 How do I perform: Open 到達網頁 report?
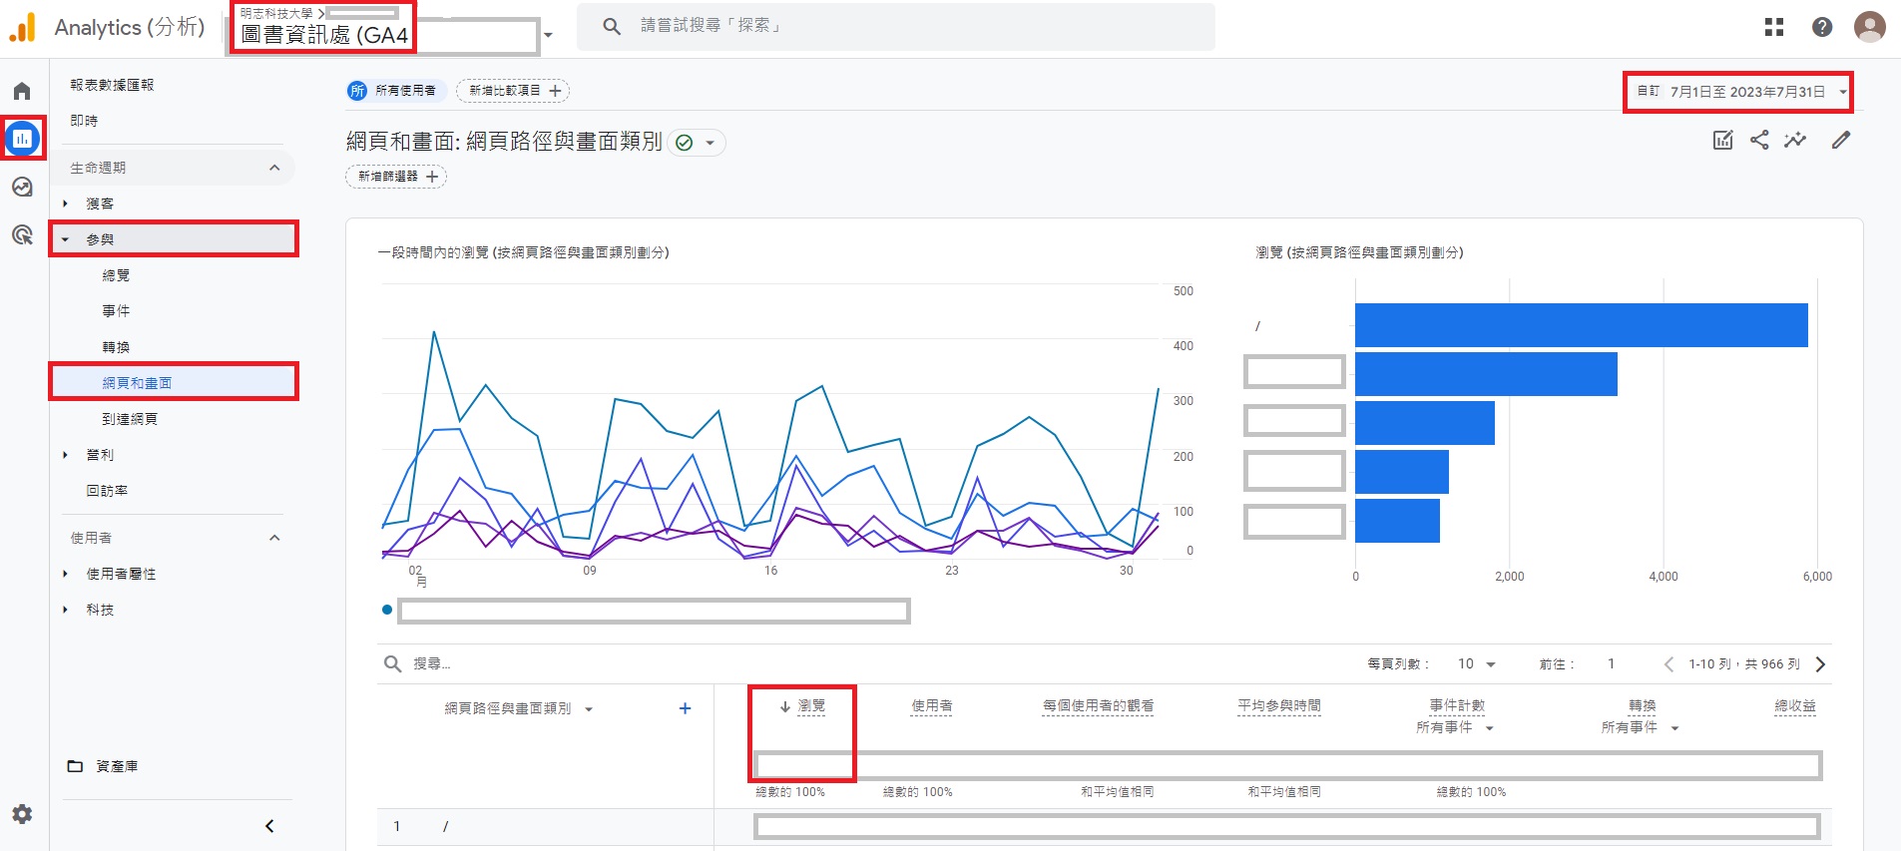pyautogui.click(x=130, y=419)
